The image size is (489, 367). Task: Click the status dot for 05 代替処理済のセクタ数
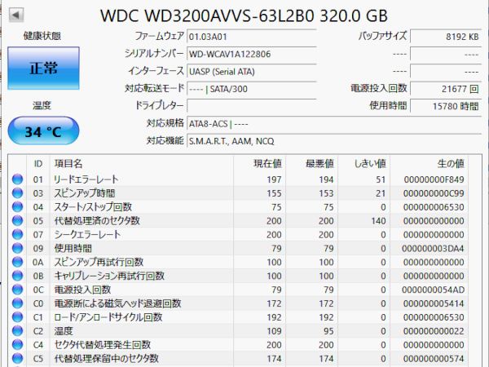17,221
